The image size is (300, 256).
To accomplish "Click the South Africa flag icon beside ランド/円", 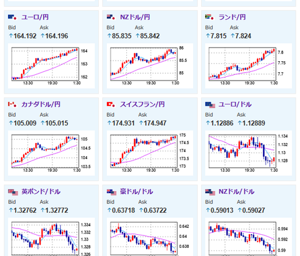I will (x=209, y=17).
